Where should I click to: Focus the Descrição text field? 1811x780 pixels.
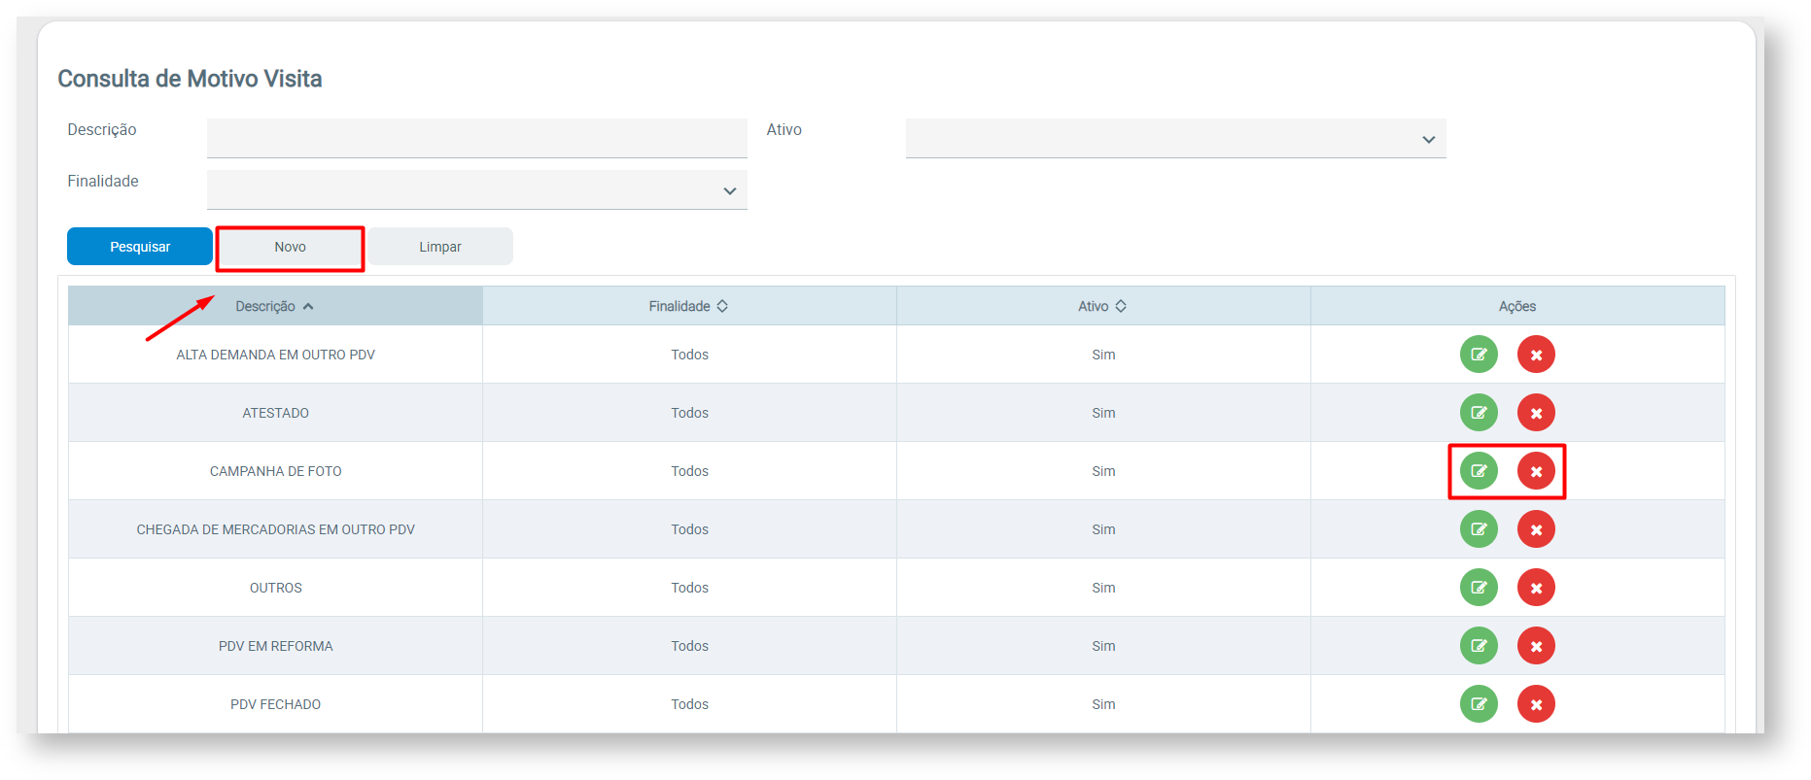(x=476, y=139)
